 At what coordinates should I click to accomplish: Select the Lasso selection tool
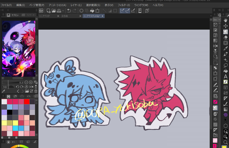click(x=226, y=65)
